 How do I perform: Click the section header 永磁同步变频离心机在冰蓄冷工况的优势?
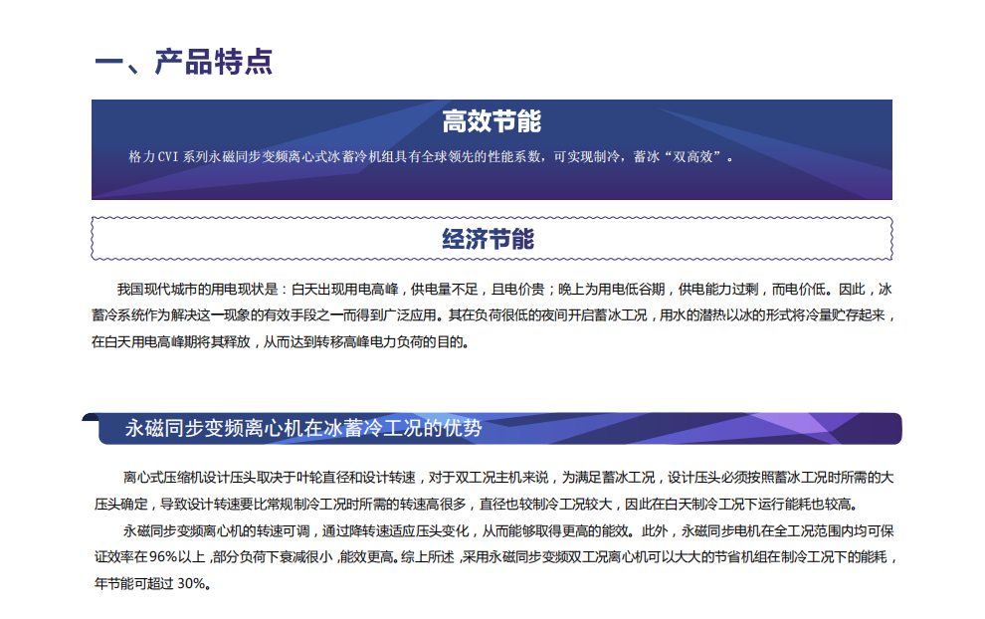302,428
